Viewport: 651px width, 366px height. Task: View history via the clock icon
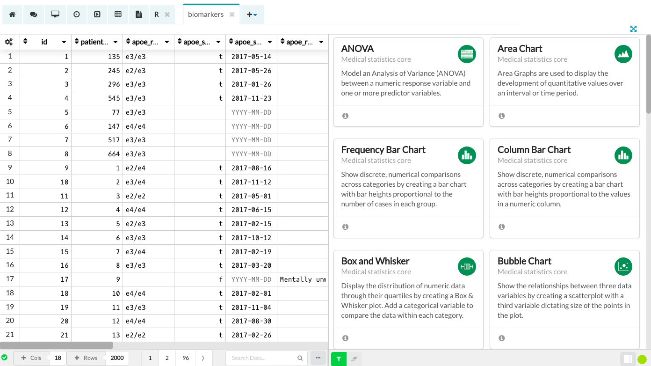pyautogui.click(x=76, y=14)
